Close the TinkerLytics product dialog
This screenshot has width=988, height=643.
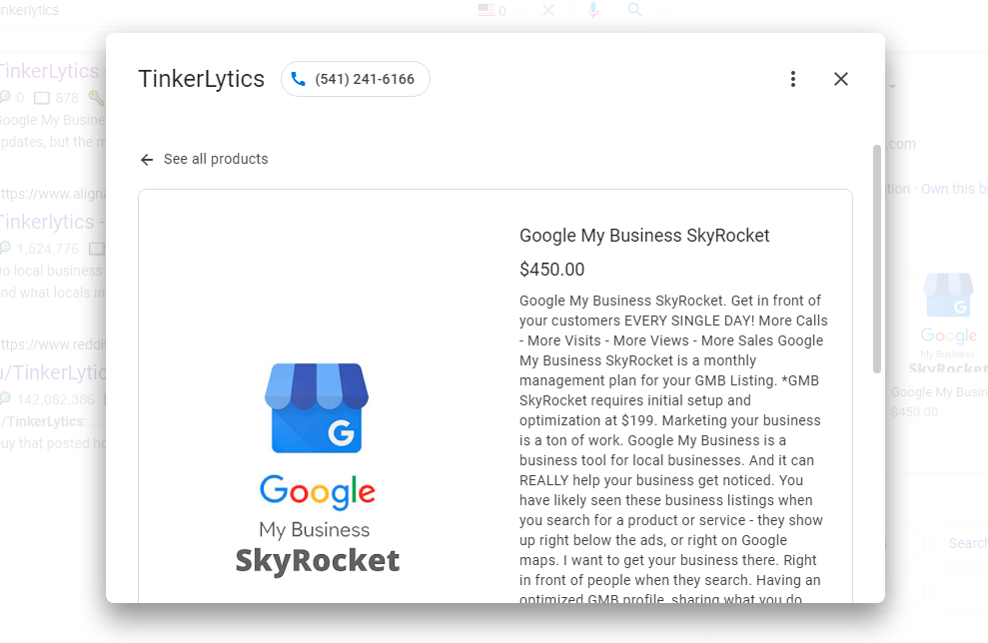(x=841, y=78)
